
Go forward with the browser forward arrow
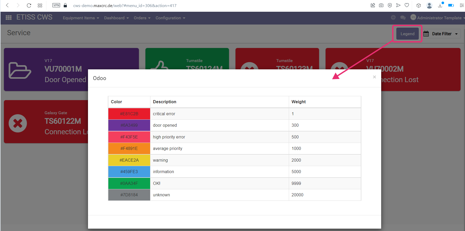pyautogui.click(x=18, y=5)
